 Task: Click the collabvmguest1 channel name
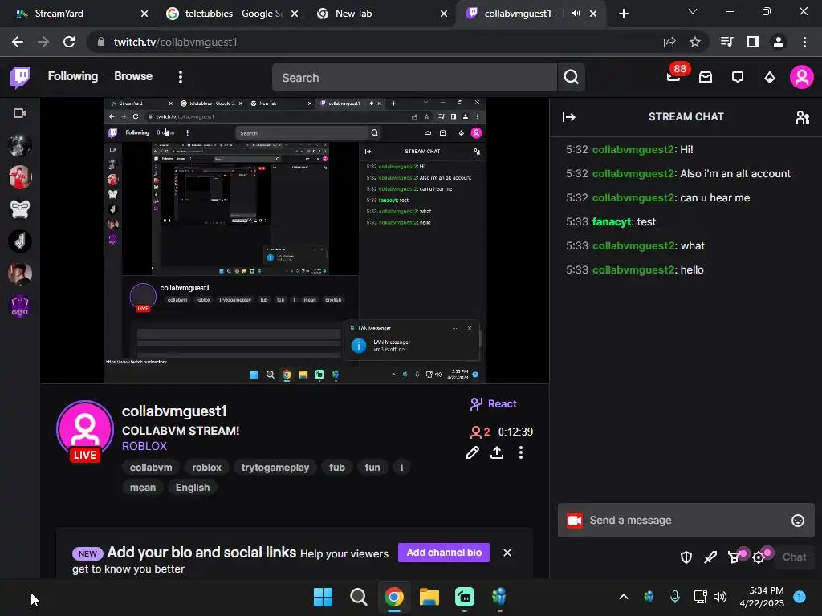pos(174,411)
